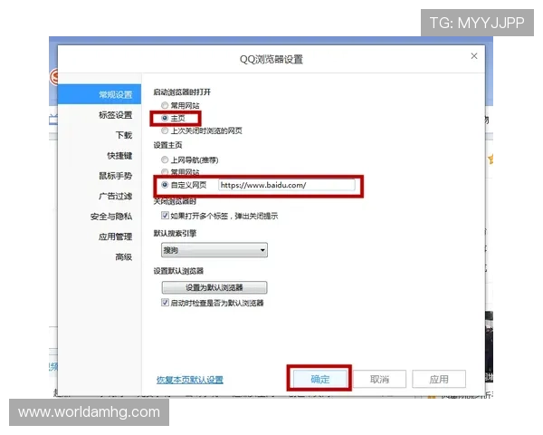Open 安全与隐私 settings
This screenshot has width=543, height=435.
[x=111, y=217]
